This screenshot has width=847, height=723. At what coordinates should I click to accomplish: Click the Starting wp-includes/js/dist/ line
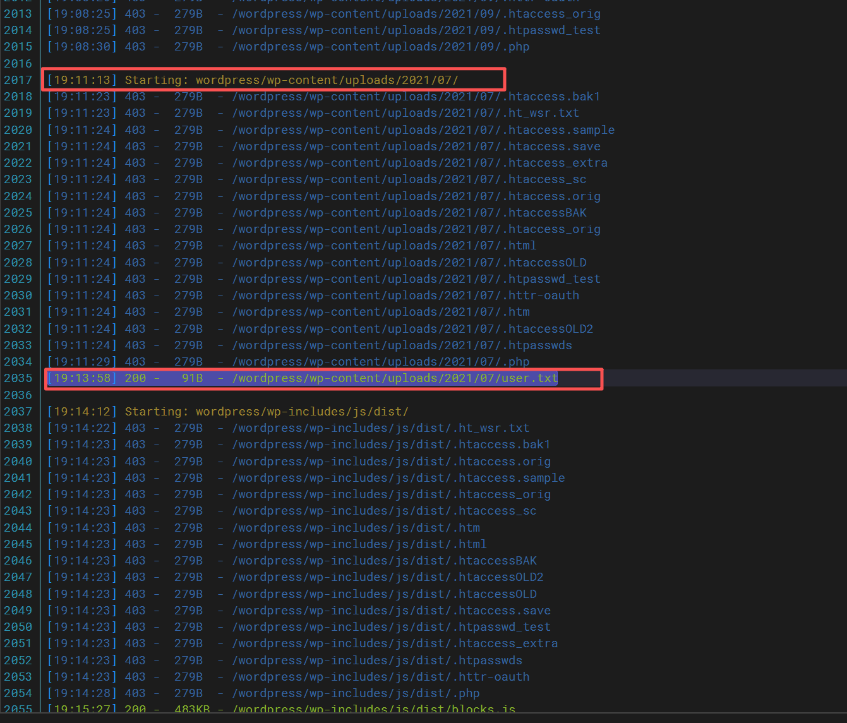click(266, 412)
